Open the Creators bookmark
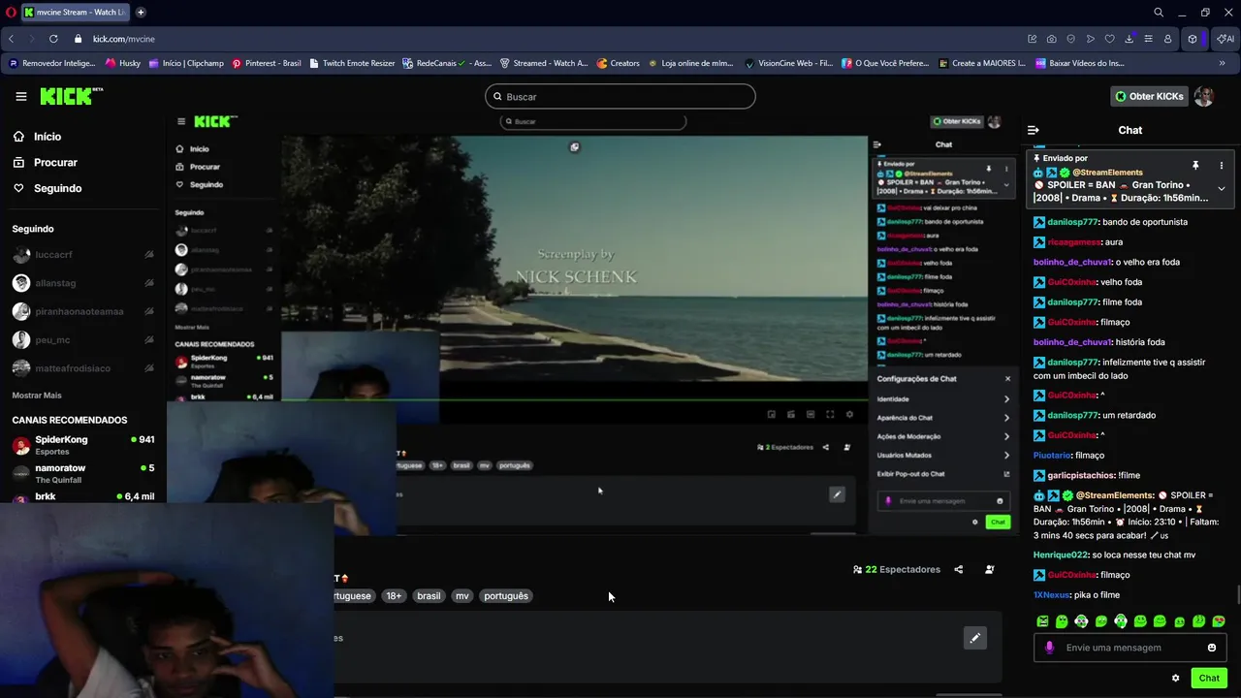Image resolution: width=1241 pixels, height=698 pixels. click(618, 63)
